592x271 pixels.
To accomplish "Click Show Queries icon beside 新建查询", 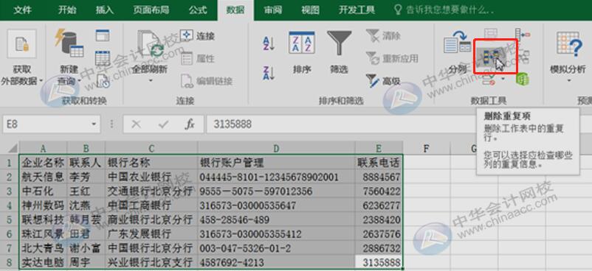I will tap(103, 35).
